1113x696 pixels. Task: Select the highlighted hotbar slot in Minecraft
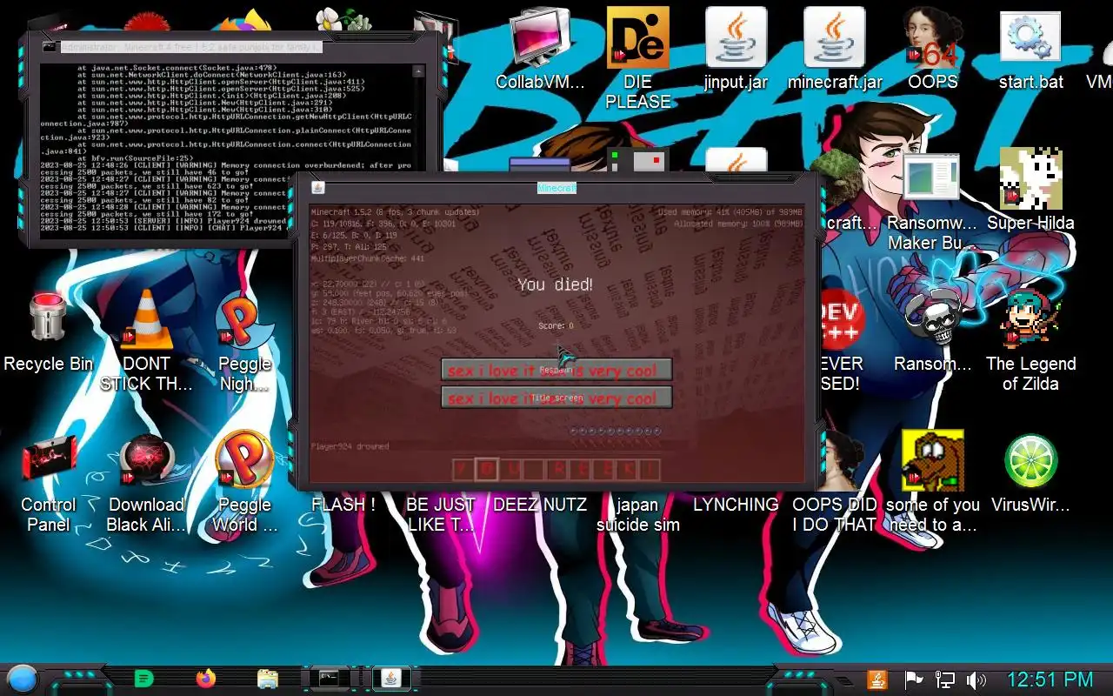487,470
